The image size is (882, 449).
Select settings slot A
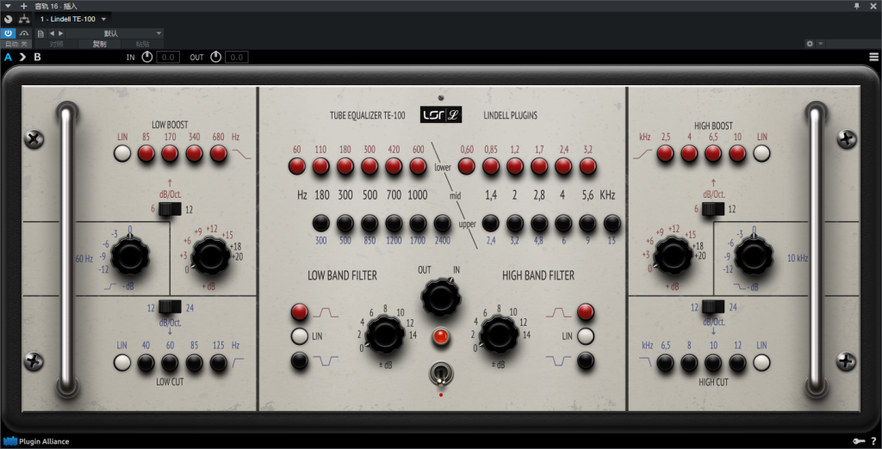pos(8,57)
